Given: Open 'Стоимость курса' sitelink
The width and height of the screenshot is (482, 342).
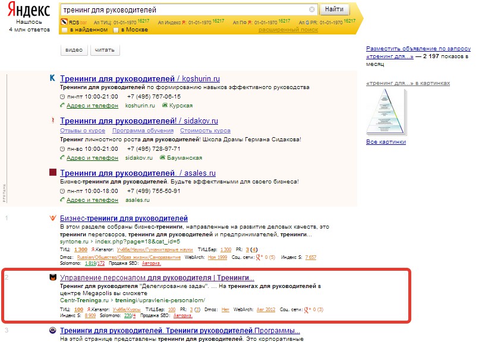Looking at the screenshot, I should (205, 131).
